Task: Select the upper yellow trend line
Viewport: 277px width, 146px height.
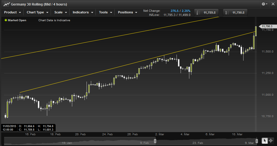Action: click(110, 38)
